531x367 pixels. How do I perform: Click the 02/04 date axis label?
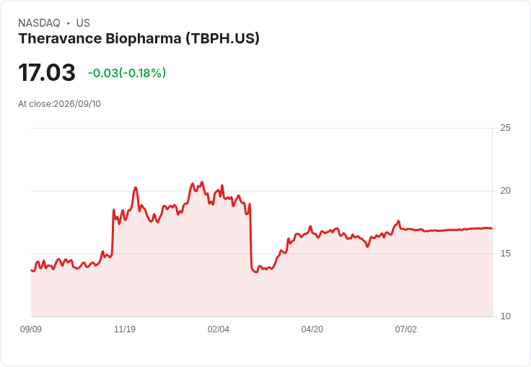219,329
